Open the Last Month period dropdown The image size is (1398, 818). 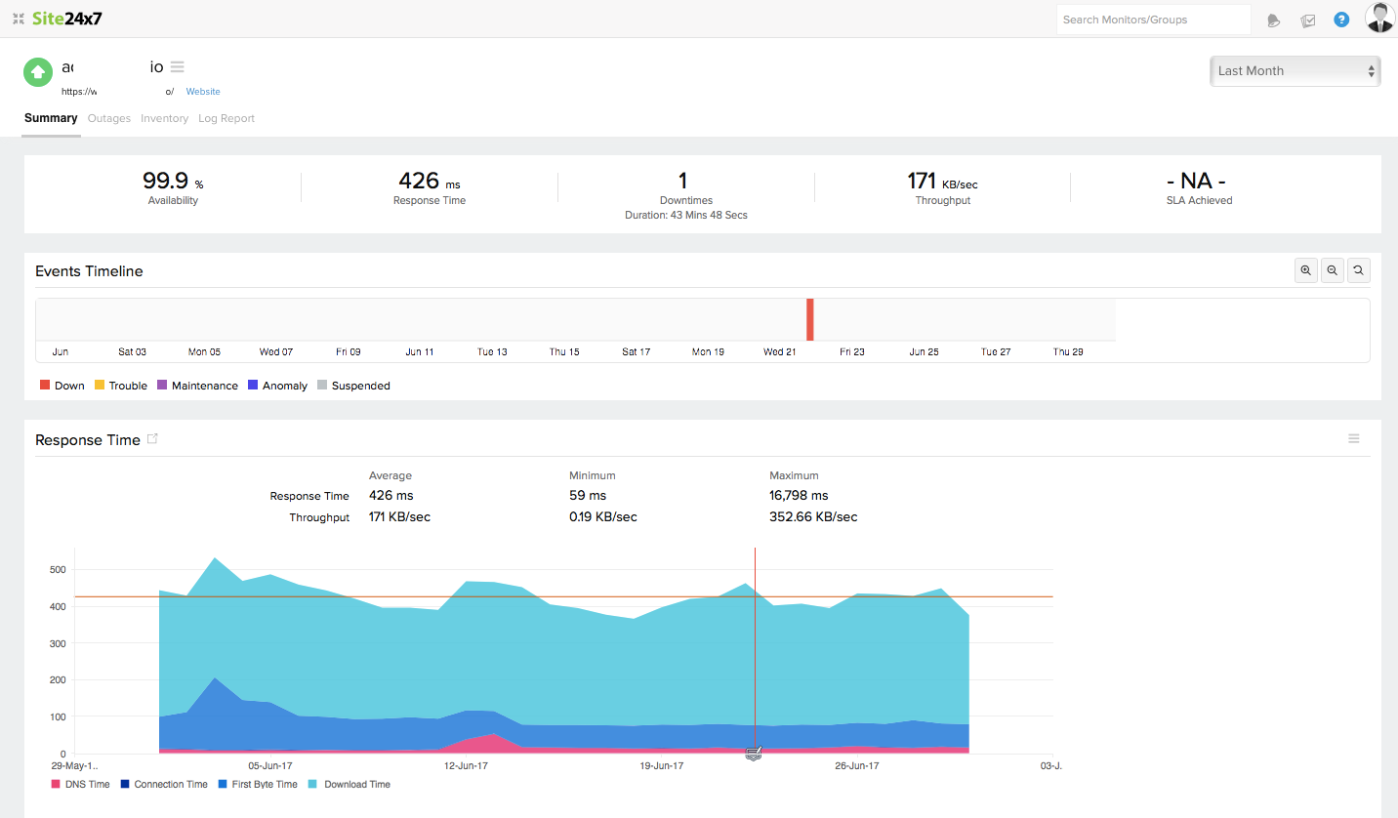pyautogui.click(x=1295, y=71)
